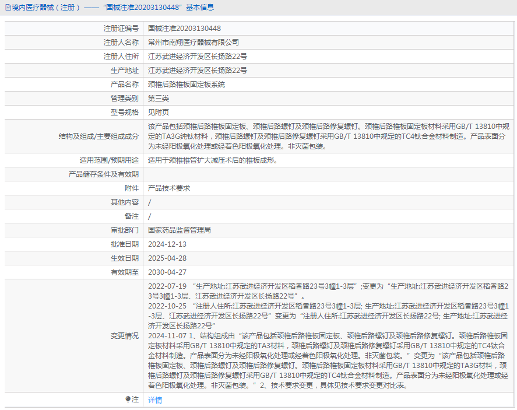The width and height of the screenshot is (517, 410).
Task: Open the 详情 link
Action: [x=155, y=400]
